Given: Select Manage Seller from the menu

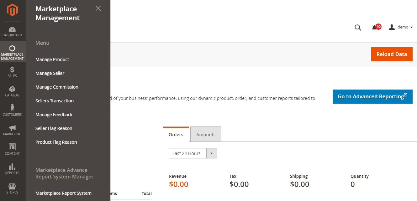Looking at the screenshot, I should pos(50,73).
